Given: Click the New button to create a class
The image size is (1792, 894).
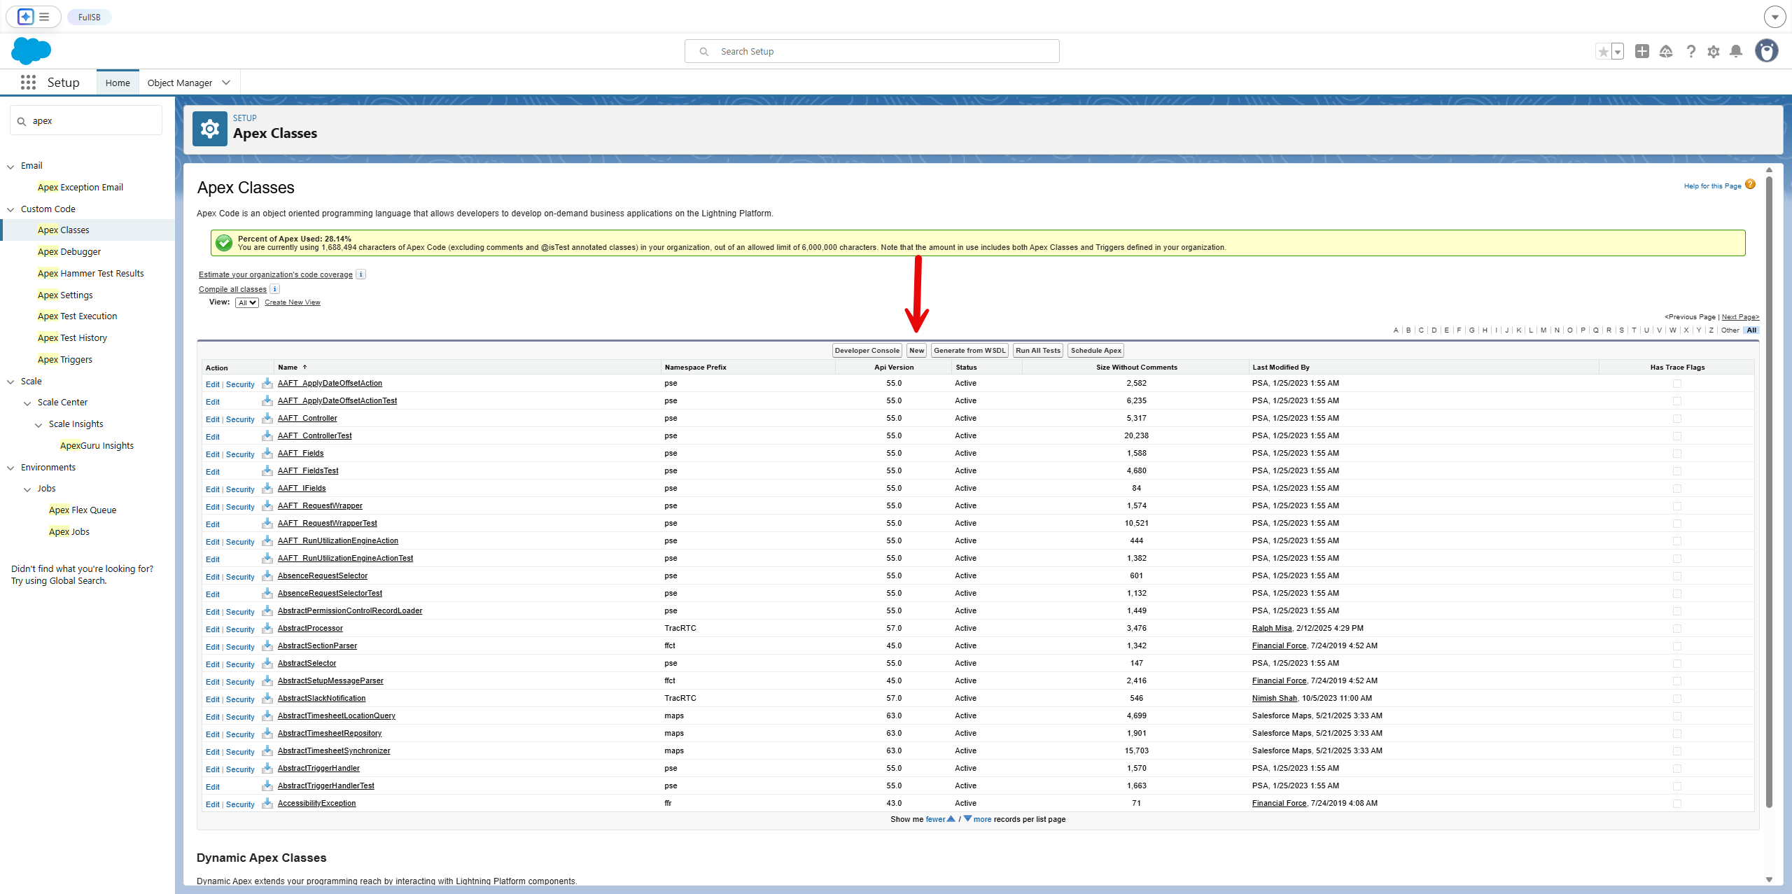Looking at the screenshot, I should (x=917, y=351).
